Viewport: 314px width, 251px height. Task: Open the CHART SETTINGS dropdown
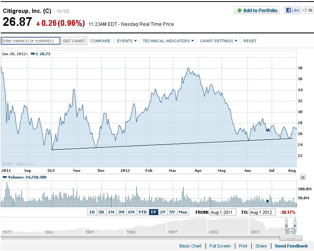pos(218,41)
